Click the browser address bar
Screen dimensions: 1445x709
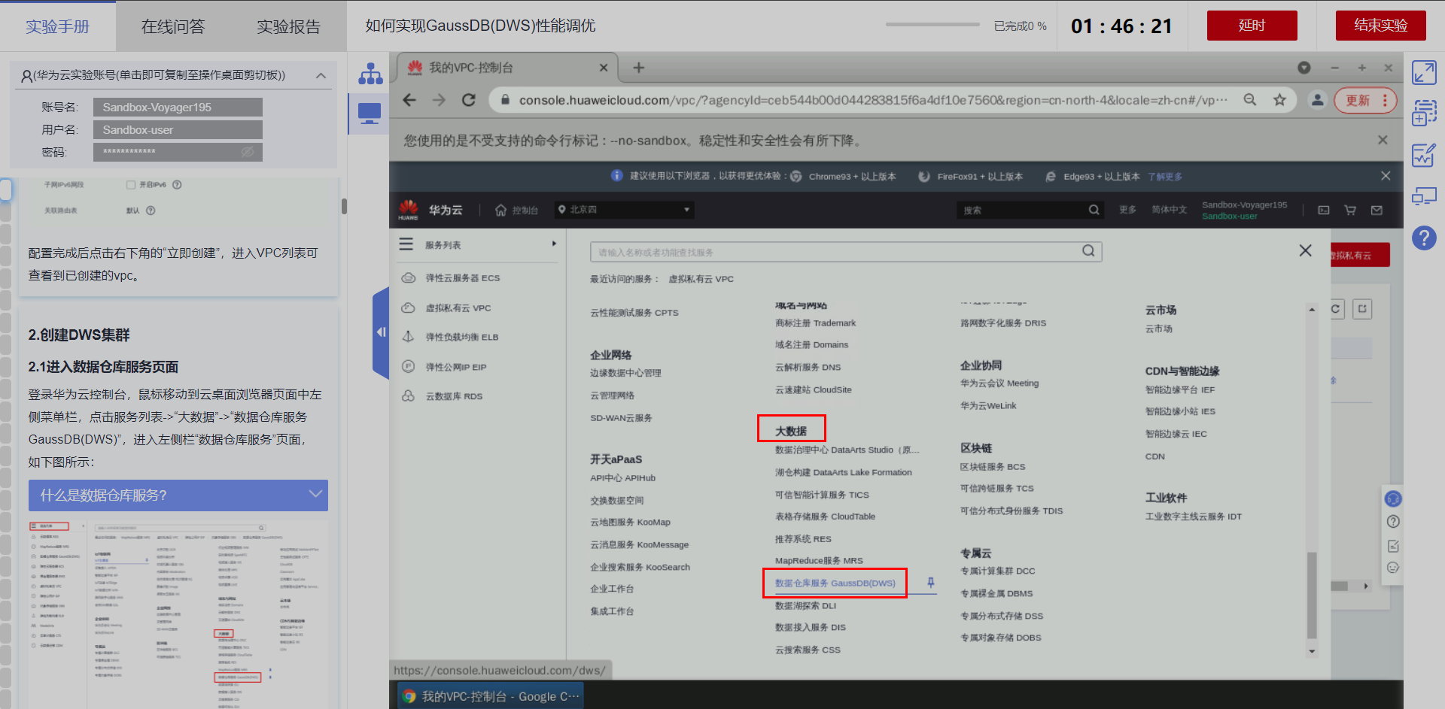click(x=873, y=100)
